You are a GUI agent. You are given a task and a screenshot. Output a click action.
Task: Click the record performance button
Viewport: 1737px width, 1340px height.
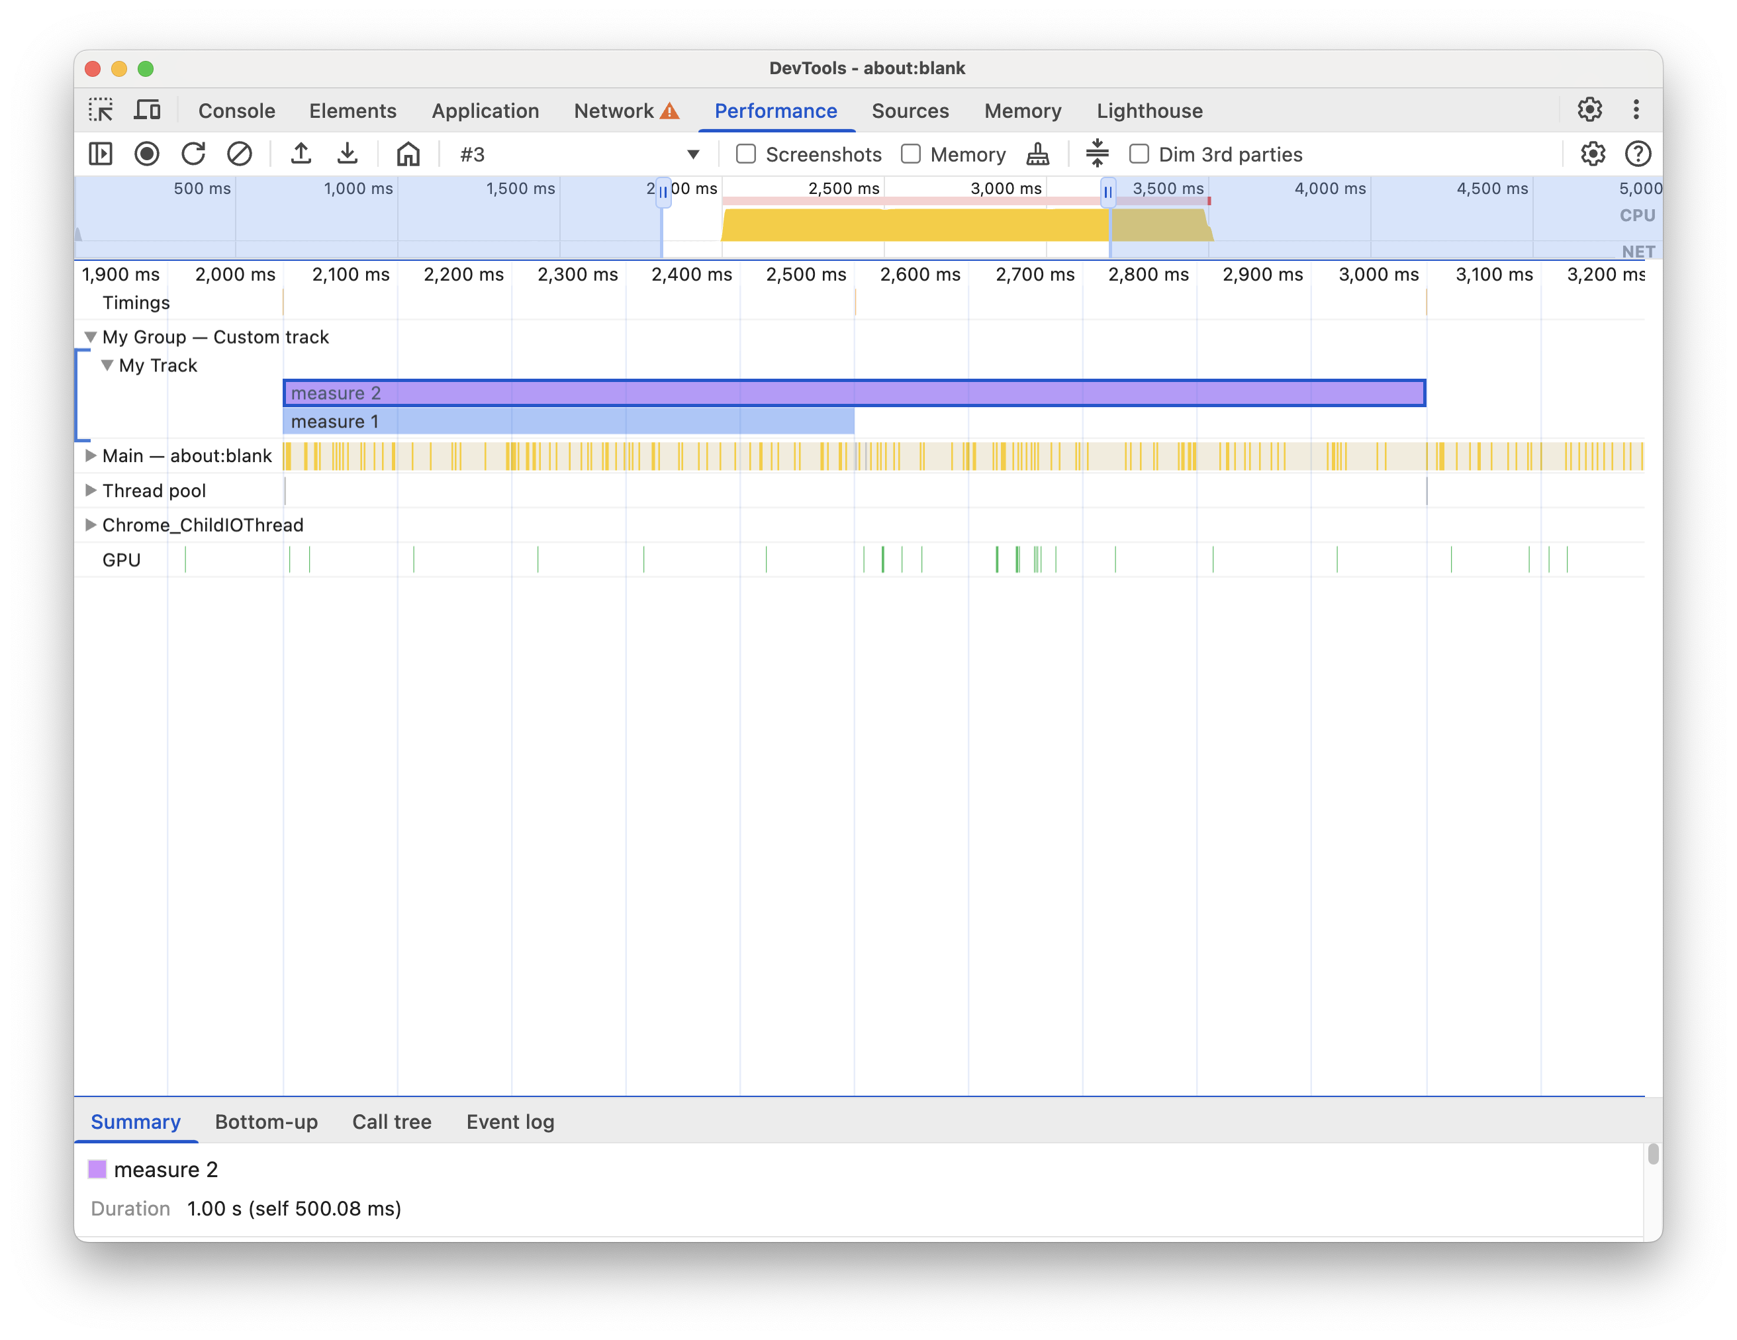[146, 152]
